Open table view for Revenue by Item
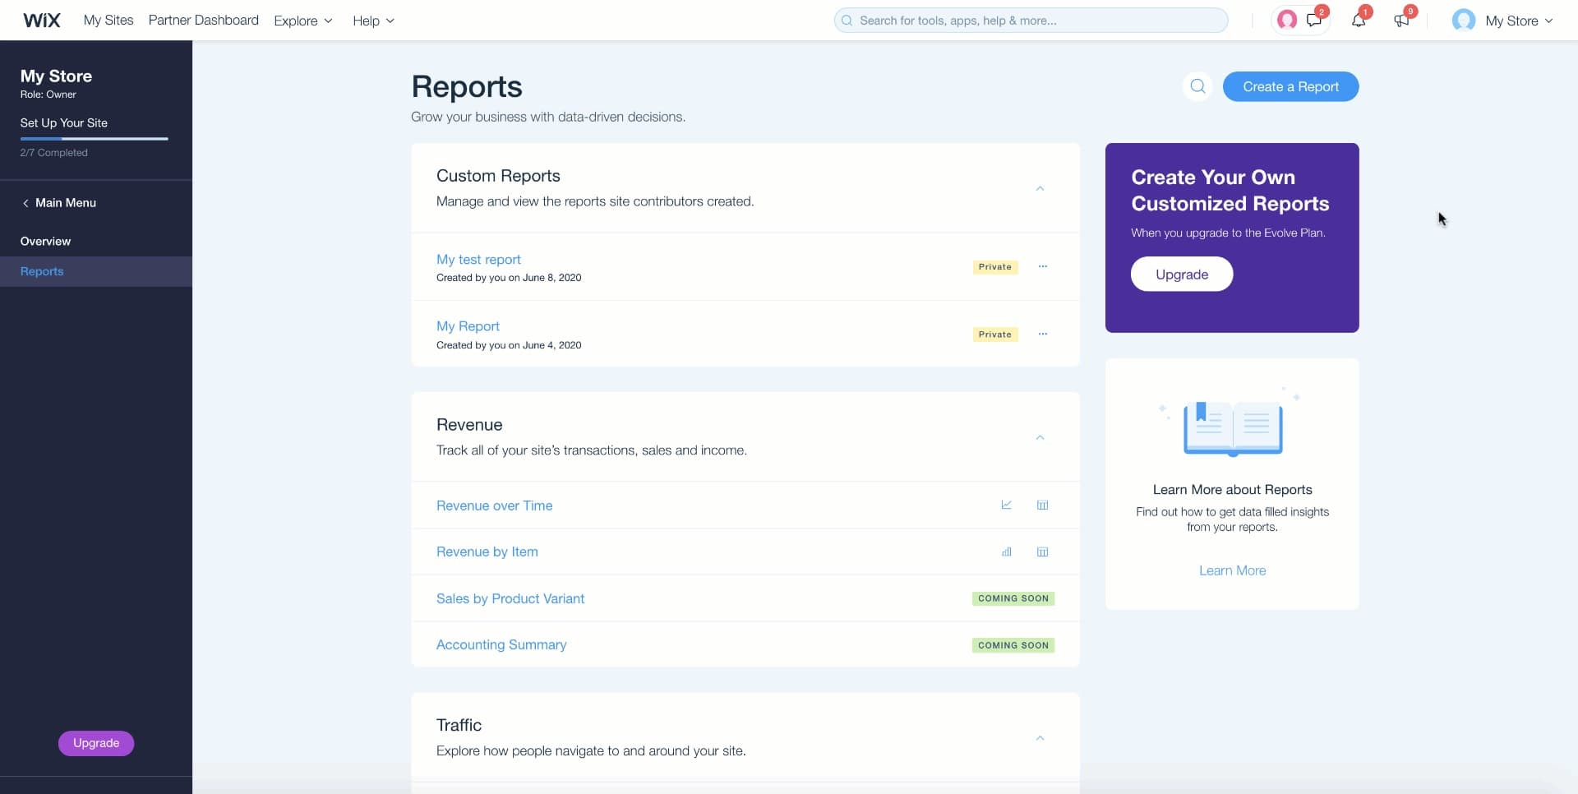The image size is (1578, 794). pyautogui.click(x=1042, y=552)
